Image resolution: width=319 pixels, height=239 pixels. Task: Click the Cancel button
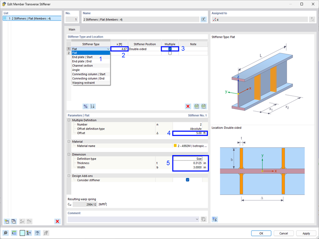pyautogui.click(x=284, y=233)
